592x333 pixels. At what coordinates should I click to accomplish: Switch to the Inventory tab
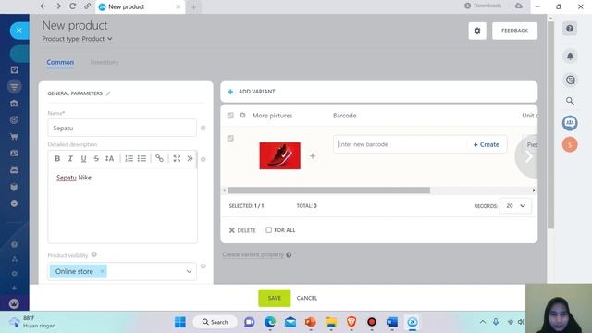point(105,62)
